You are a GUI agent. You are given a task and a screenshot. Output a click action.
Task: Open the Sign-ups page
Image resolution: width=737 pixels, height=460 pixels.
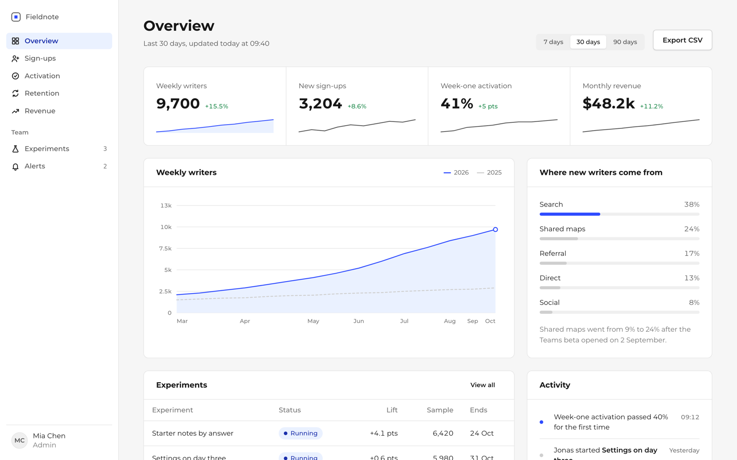[59, 58]
